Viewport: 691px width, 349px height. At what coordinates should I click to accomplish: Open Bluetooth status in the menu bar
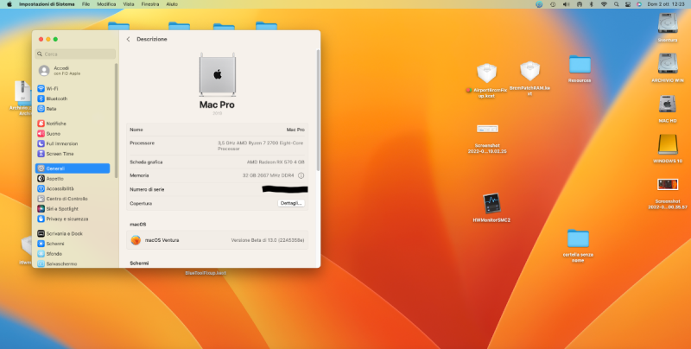(x=592, y=4)
